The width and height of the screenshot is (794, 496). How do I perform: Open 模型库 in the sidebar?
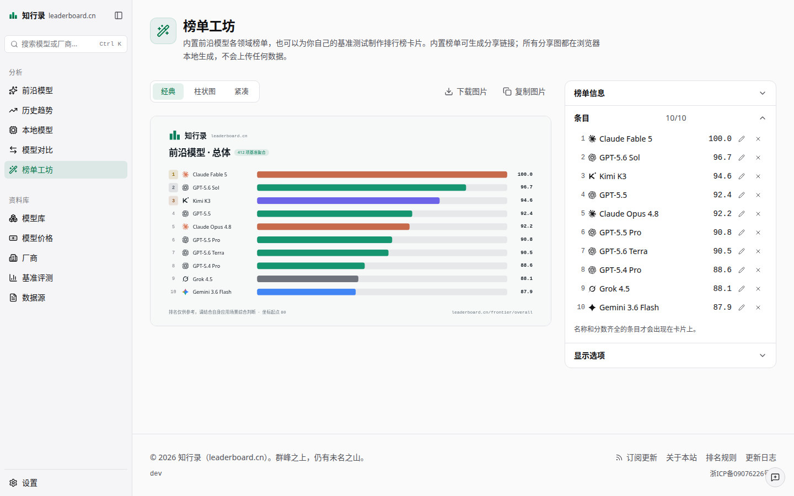click(x=66, y=218)
